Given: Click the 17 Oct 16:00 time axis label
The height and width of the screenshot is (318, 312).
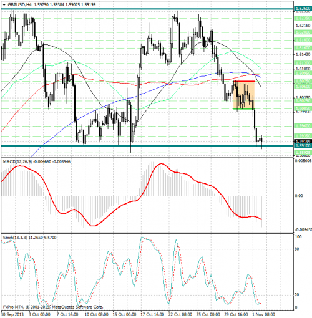Looking at the screenshot, I should click(x=152, y=314).
